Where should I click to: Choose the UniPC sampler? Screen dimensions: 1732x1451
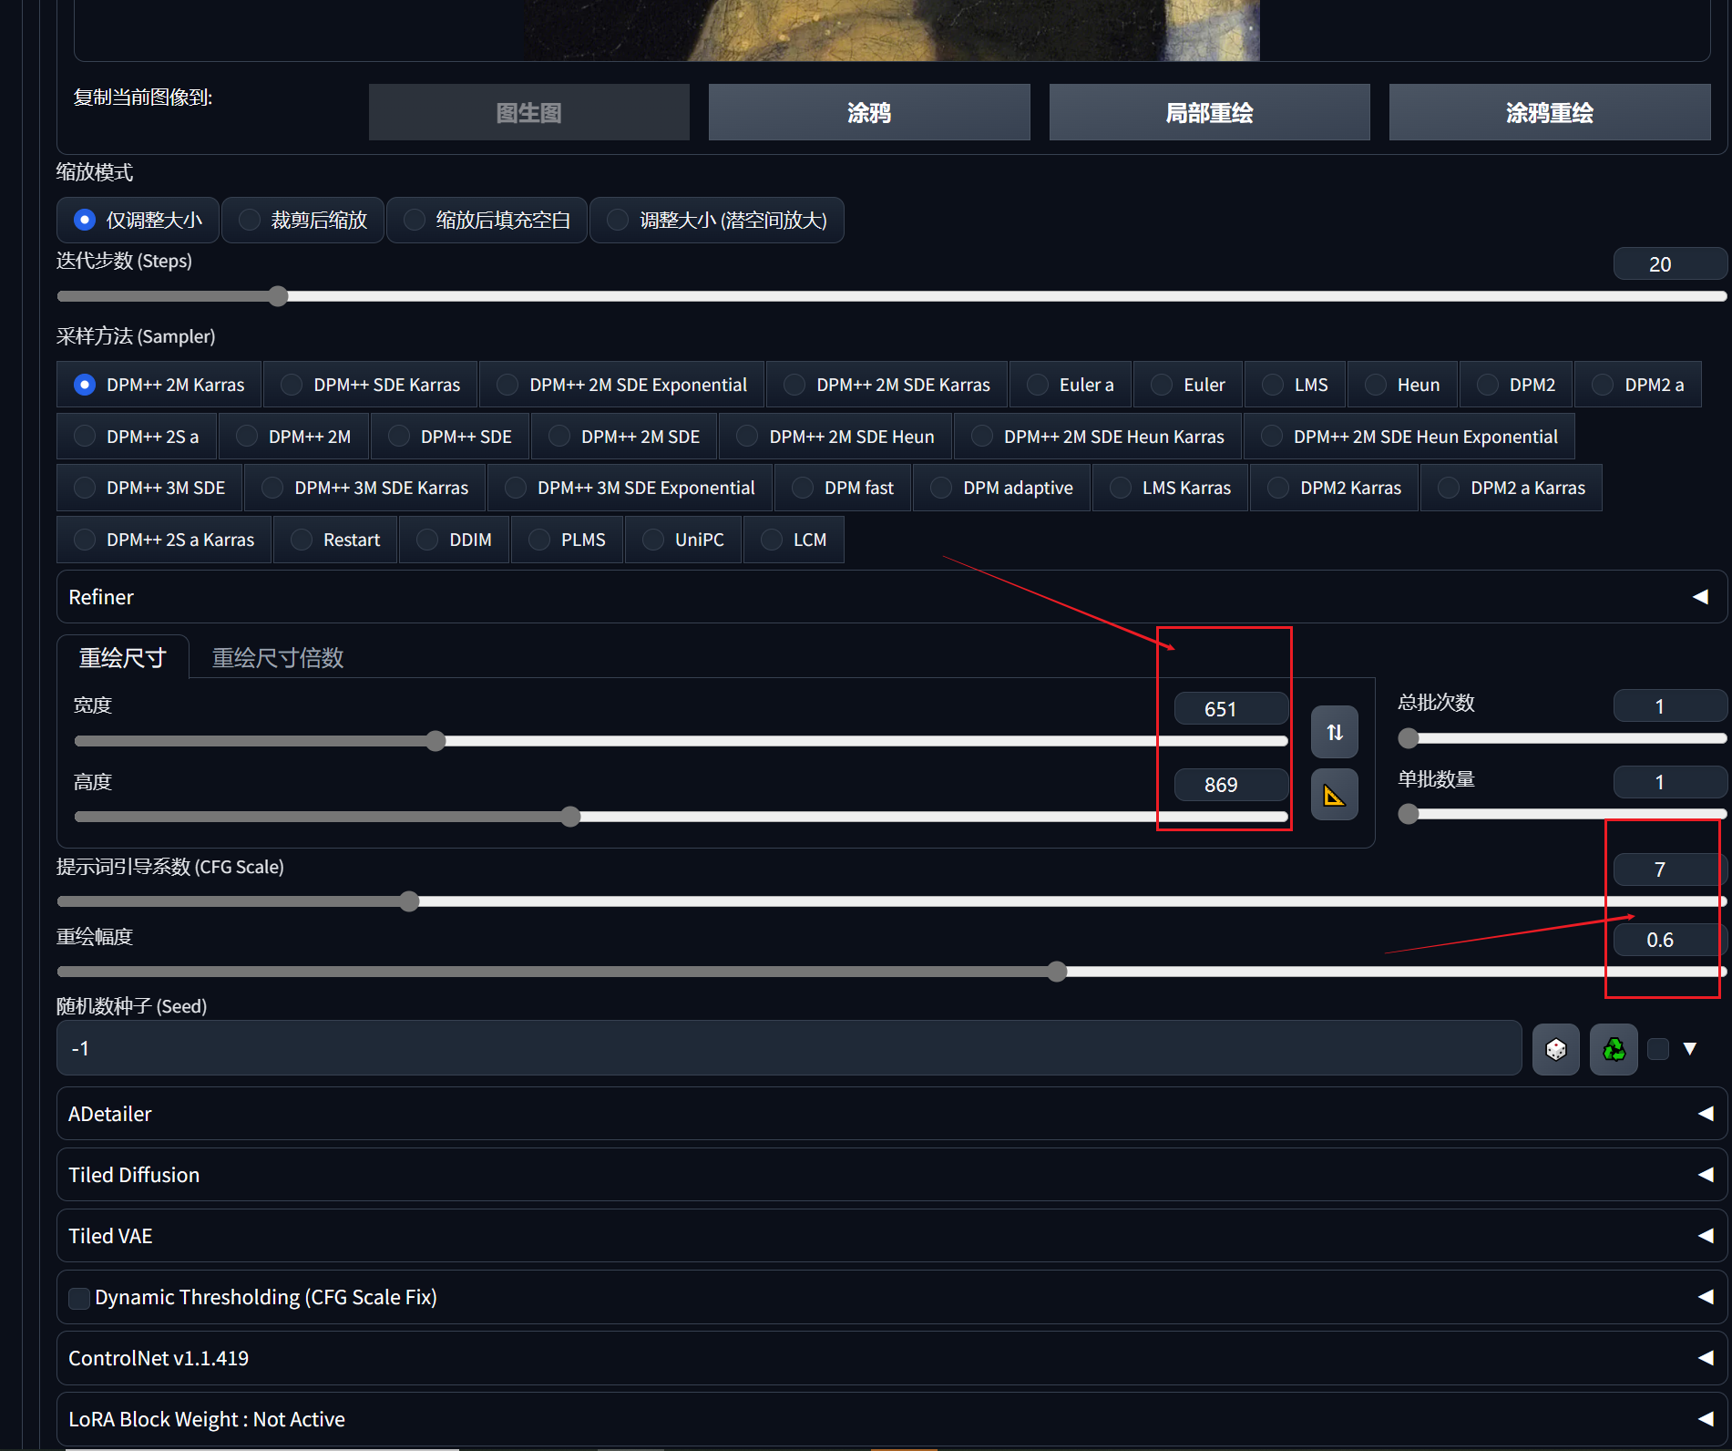(x=683, y=540)
